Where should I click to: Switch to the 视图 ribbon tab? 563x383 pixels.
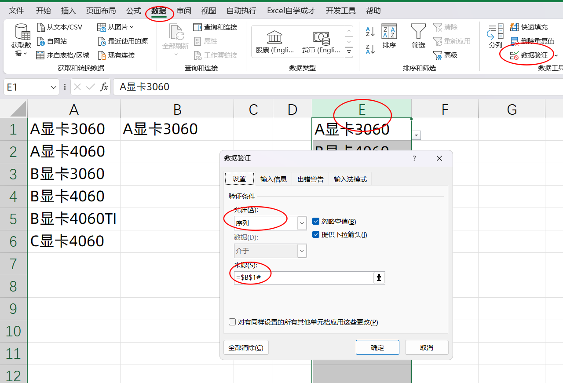pos(209,11)
